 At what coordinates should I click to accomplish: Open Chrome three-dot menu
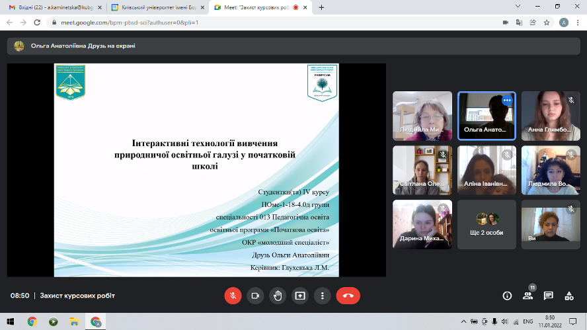(x=578, y=22)
